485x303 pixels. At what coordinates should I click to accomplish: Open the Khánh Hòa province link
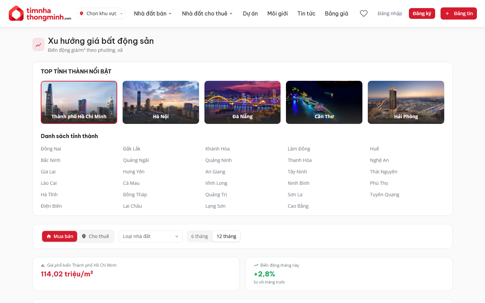pos(218,149)
